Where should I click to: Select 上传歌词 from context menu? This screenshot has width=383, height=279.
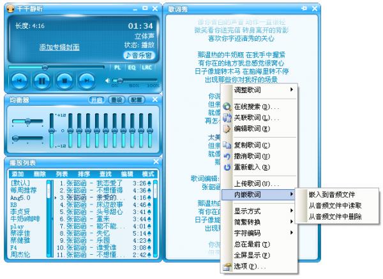pyautogui.click(x=259, y=183)
